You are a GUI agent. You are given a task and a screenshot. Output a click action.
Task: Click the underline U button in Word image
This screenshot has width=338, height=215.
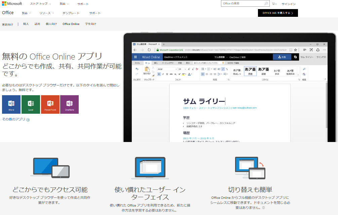[x=167, y=74]
